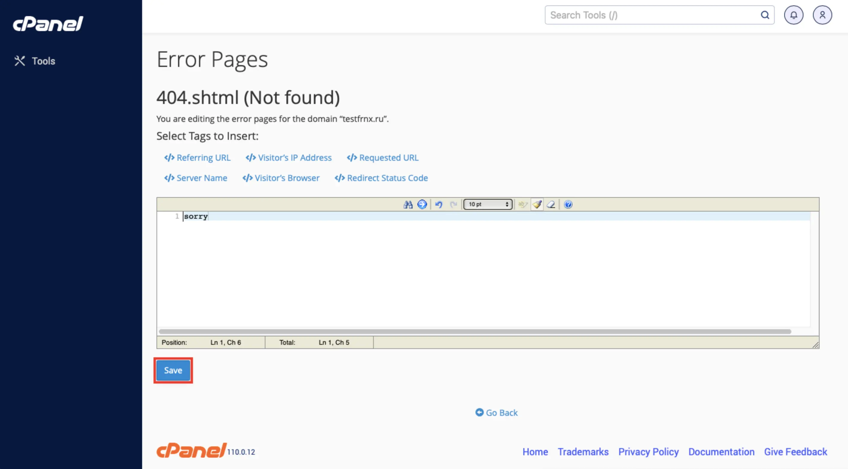Open the Trademarks footer link
This screenshot has width=848, height=469.
583,452
